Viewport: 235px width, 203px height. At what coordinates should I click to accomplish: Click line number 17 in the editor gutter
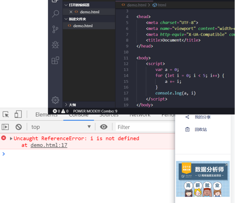pyautogui.click(x=126, y=93)
